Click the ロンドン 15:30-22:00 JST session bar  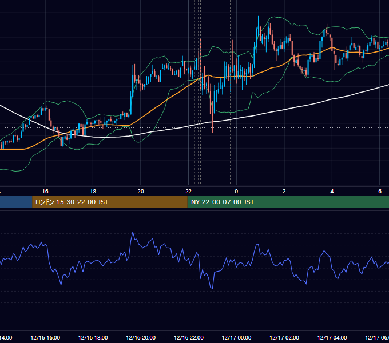tap(110, 202)
